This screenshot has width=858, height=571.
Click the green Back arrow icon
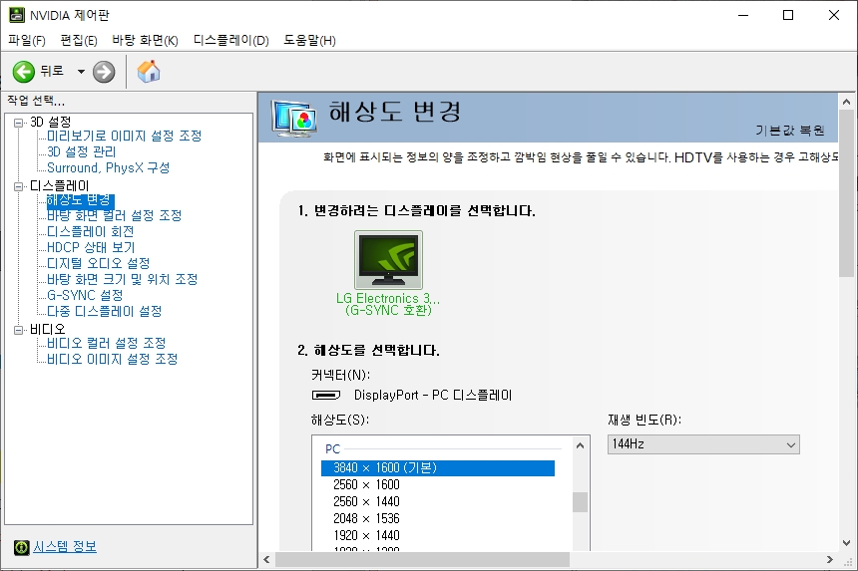(24, 72)
